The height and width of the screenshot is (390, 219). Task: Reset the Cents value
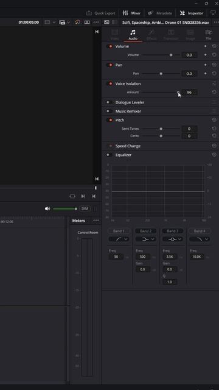[214, 136]
